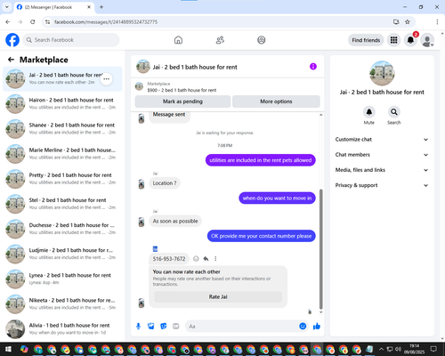React to the 516-953-7672 message
The height and width of the screenshot is (356, 445).
tap(196, 259)
